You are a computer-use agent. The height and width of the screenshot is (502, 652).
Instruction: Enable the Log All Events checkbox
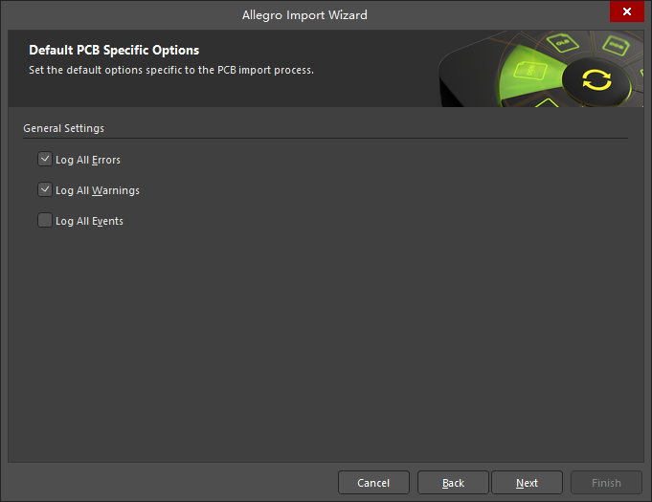click(x=45, y=221)
